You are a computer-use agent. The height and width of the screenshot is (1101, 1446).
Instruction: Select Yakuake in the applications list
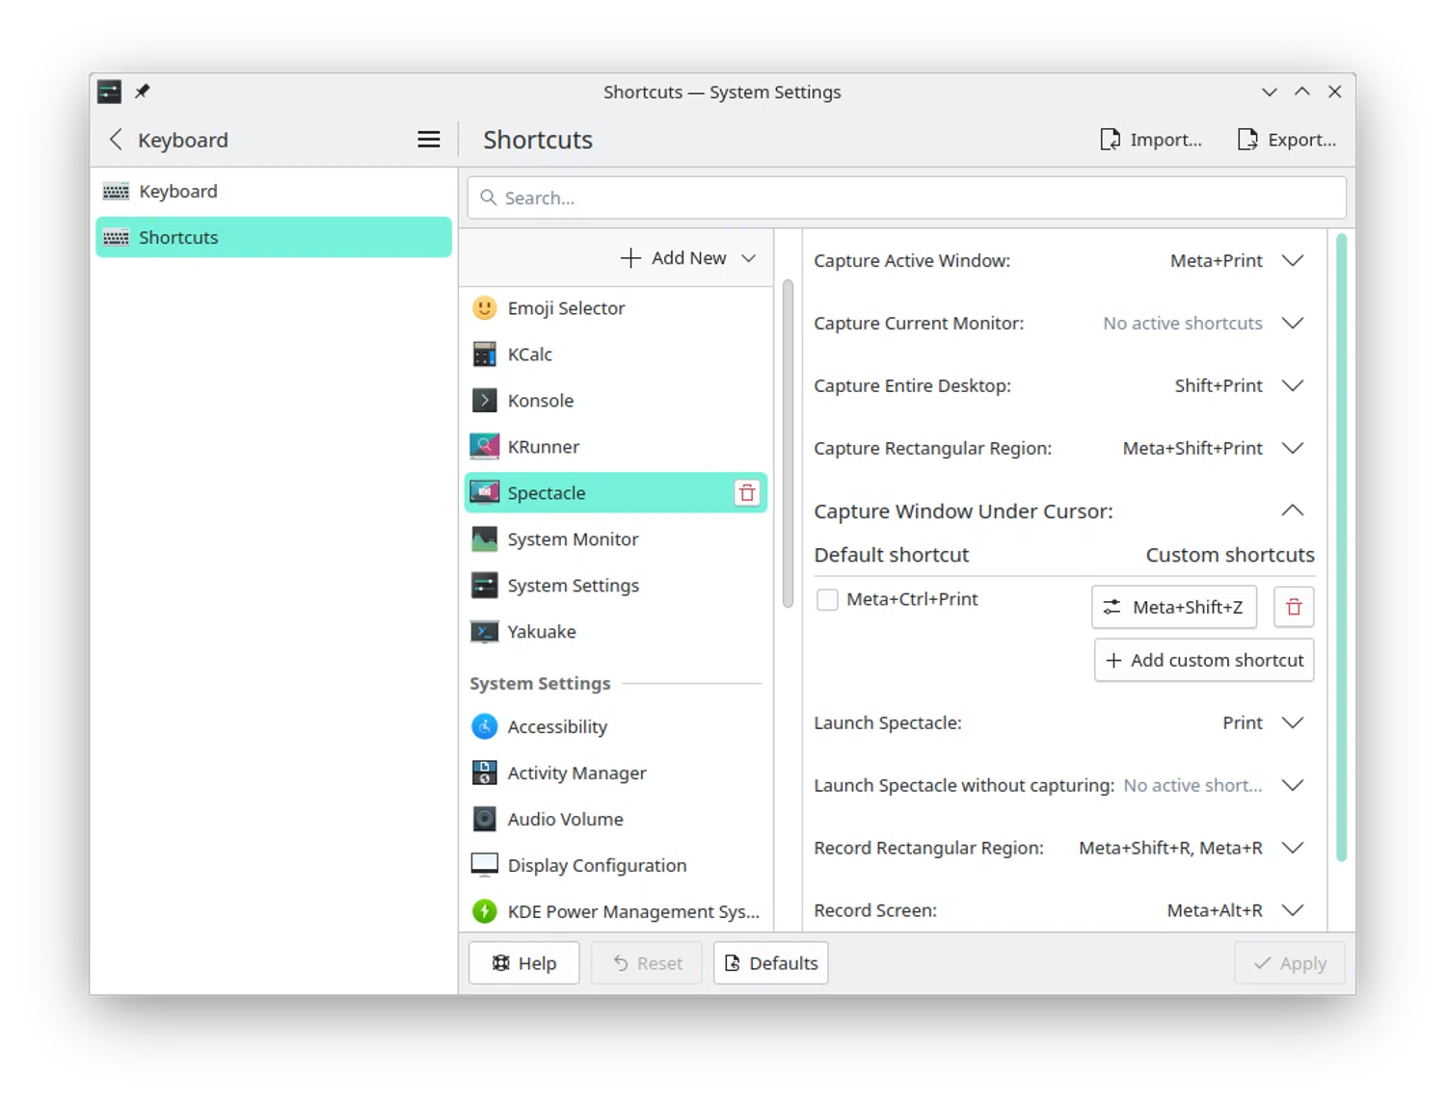click(615, 632)
